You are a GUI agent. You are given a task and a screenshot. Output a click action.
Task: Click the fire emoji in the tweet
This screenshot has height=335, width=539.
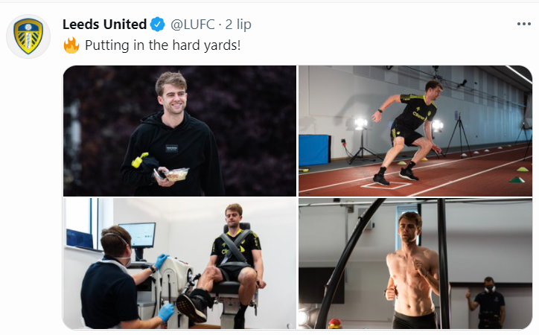point(71,45)
